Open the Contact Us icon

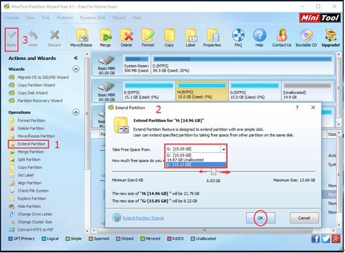[282, 38]
